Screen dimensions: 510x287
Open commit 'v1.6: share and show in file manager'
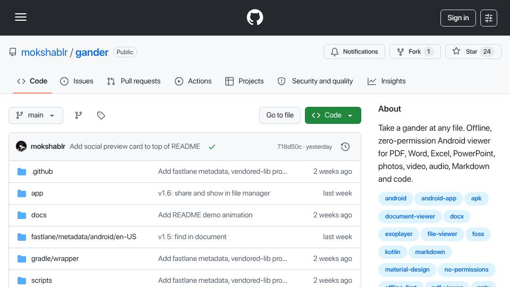tap(214, 193)
